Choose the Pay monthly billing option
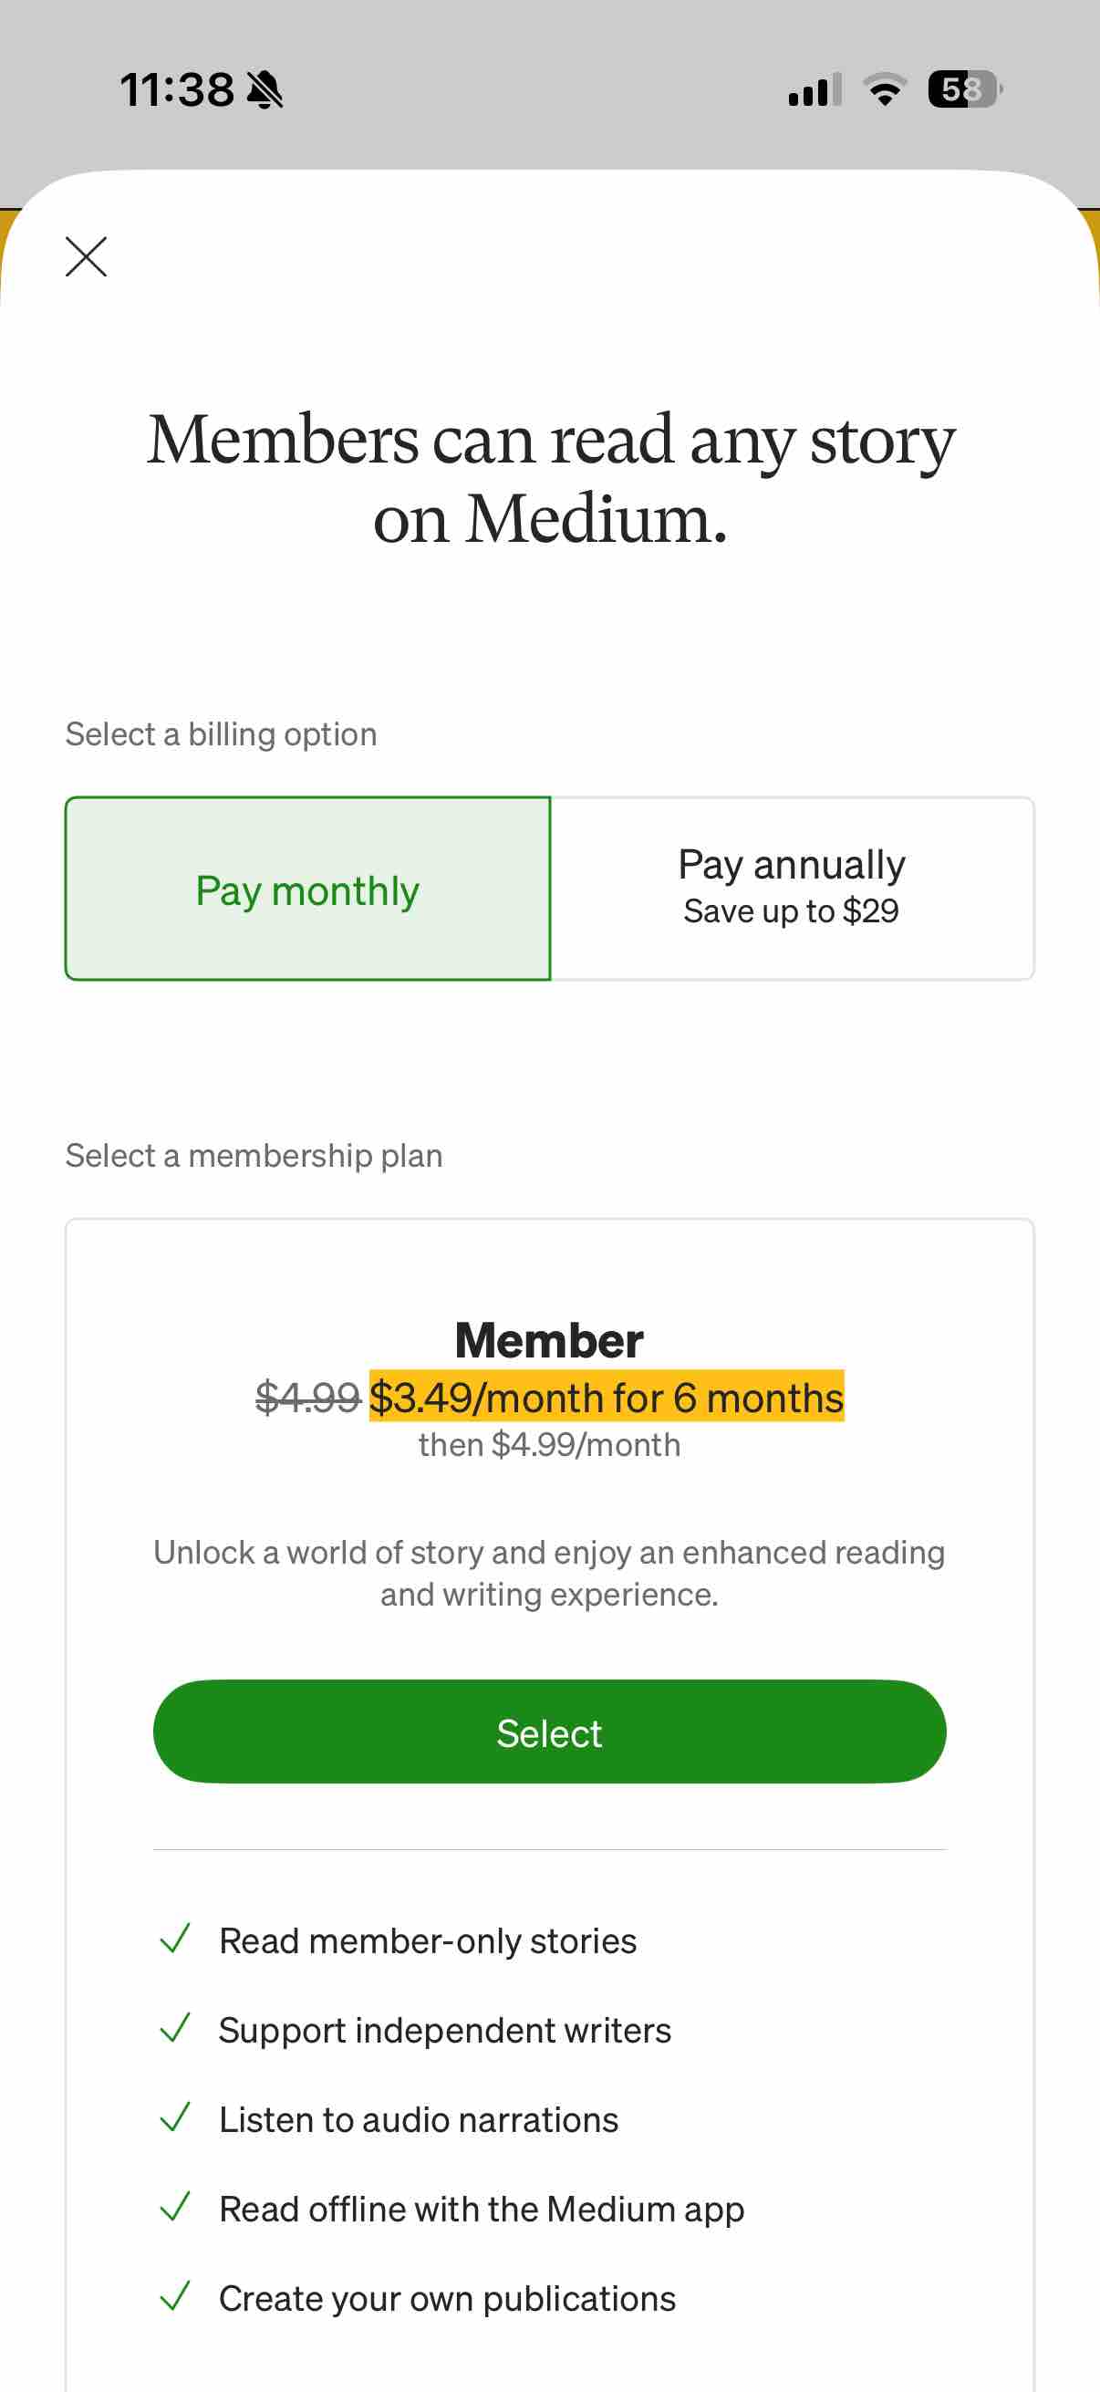 point(308,889)
